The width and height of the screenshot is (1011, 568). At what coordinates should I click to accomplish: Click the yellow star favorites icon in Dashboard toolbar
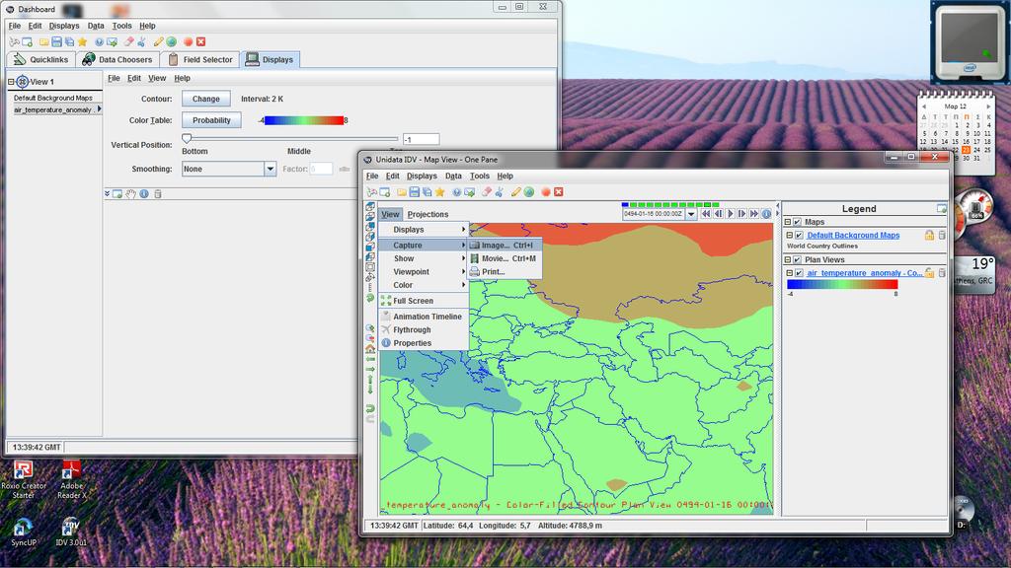click(x=82, y=41)
